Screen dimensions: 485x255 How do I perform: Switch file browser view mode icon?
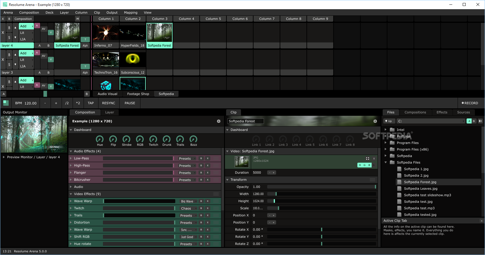[x=480, y=121]
